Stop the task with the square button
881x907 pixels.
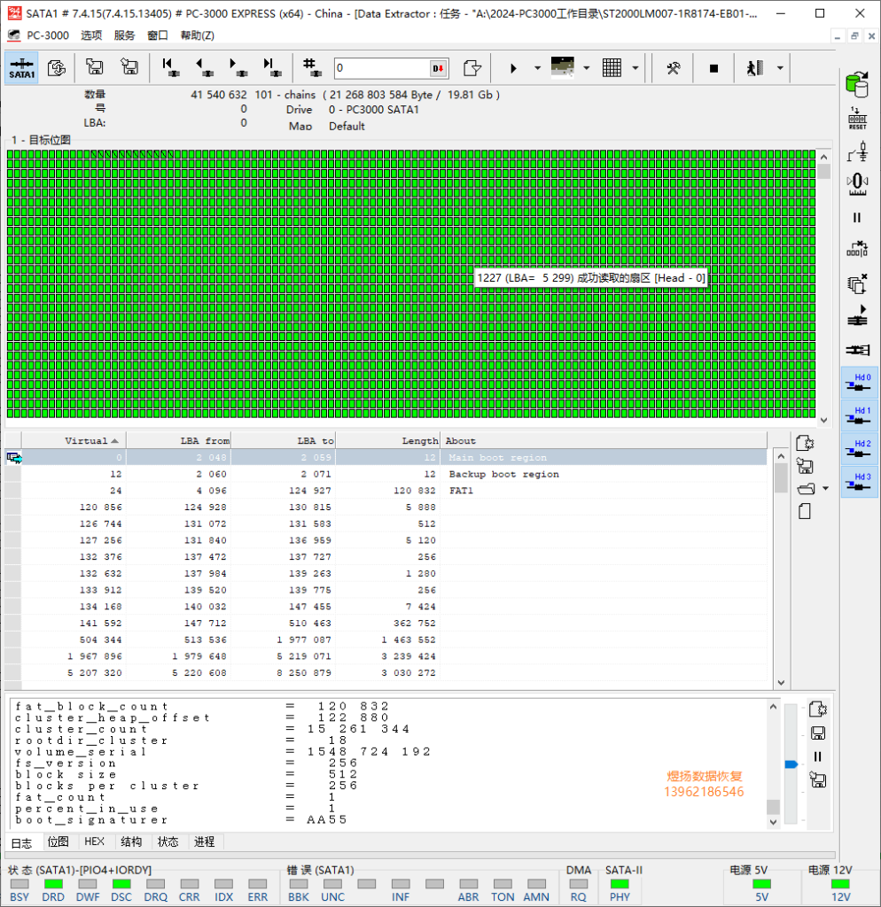pyautogui.click(x=713, y=68)
